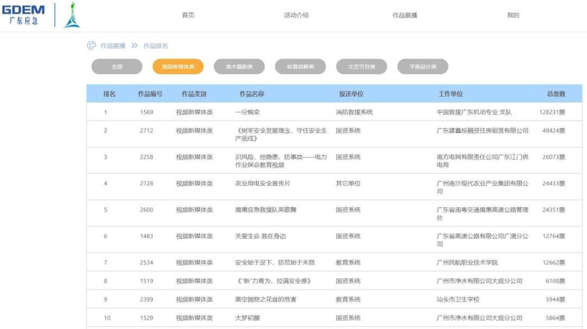Go to 作品展播 breadcrumb link
This screenshot has height=329, width=587.
pyautogui.click(x=113, y=46)
